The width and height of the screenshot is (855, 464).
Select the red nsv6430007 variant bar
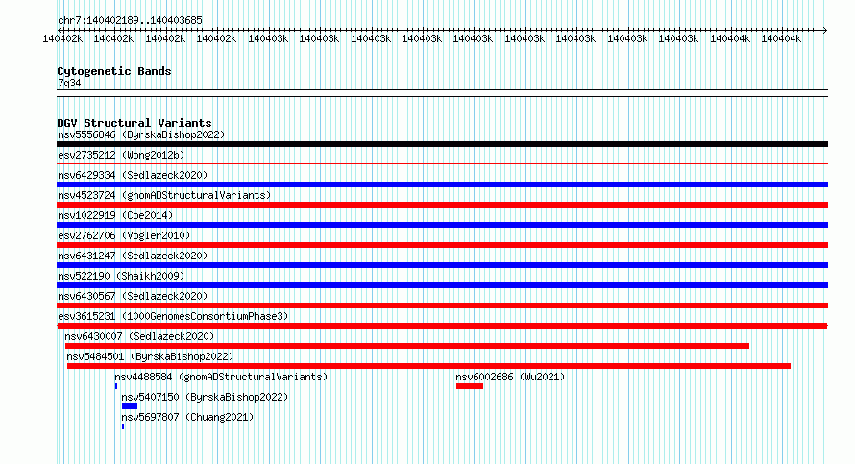pos(406,346)
